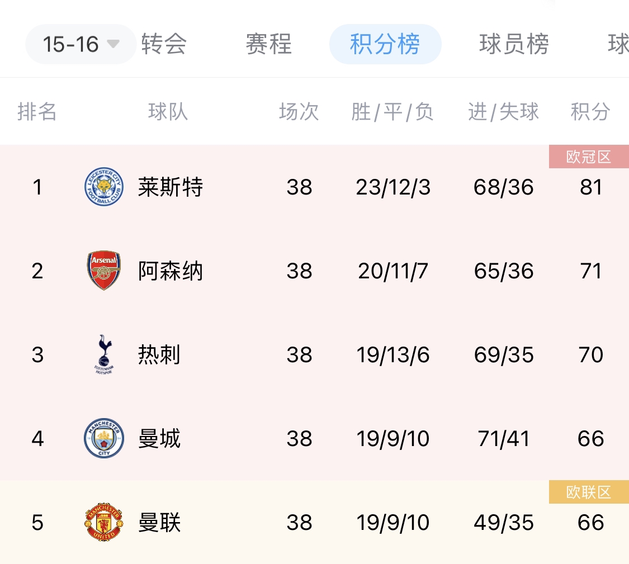The height and width of the screenshot is (564, 629).
Task: Tap the Tottenham Hotspur cockerel logo
Action: (104, 354)
